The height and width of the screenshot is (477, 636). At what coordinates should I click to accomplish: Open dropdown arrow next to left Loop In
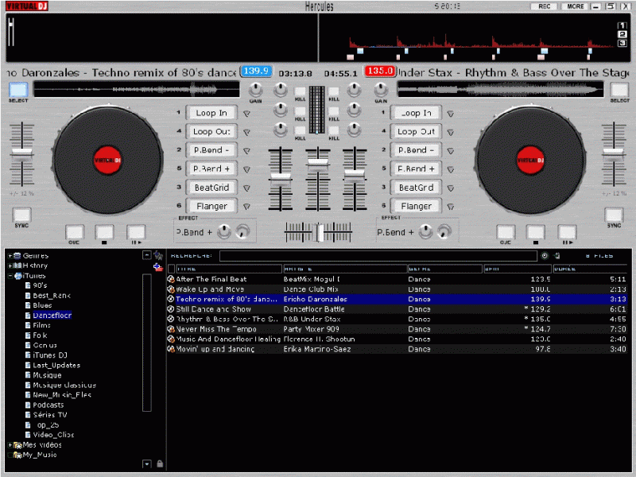pyautogui.click(x=246, y=114)
